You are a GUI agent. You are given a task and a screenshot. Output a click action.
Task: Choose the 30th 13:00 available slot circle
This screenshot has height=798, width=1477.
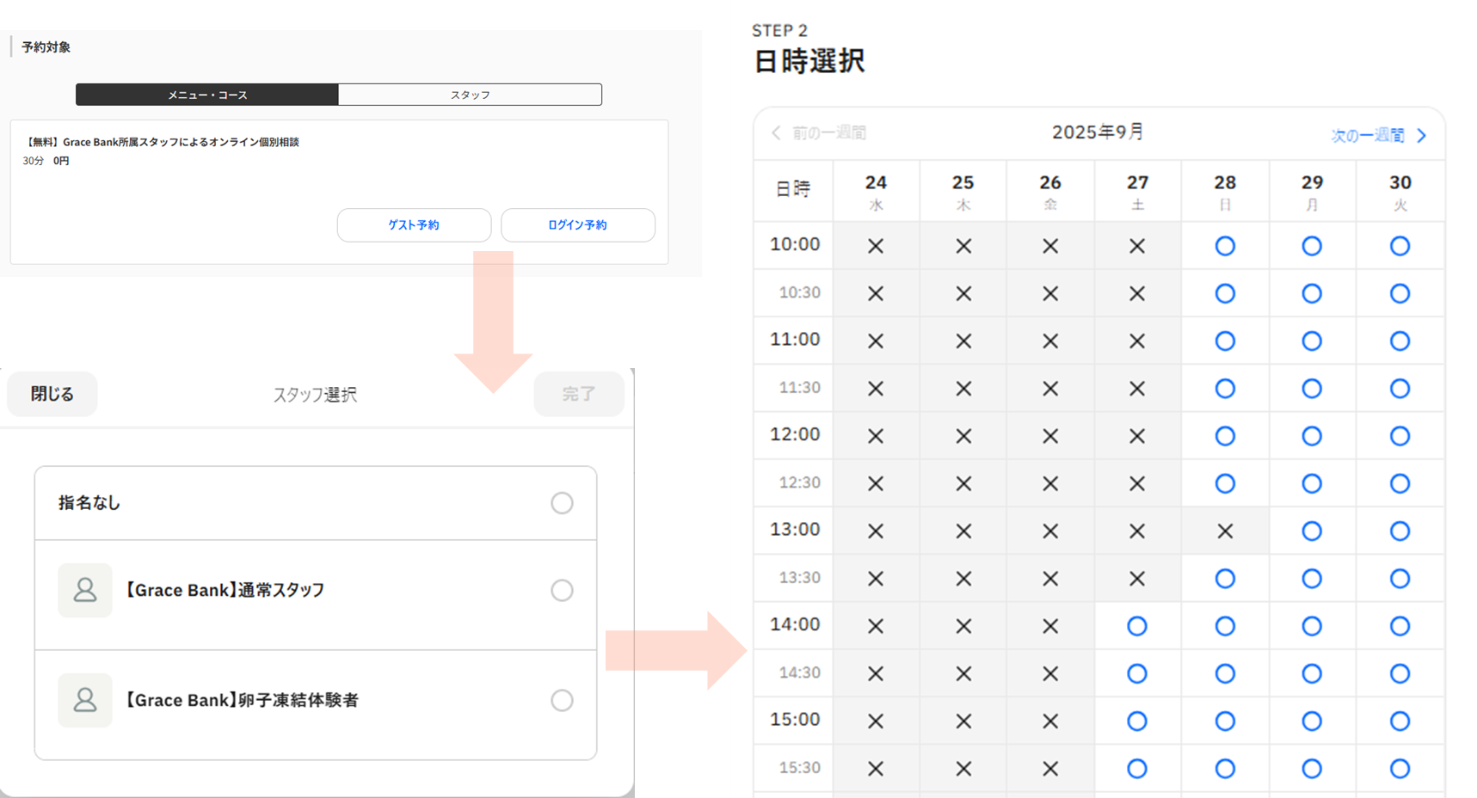coord(1400,531)
